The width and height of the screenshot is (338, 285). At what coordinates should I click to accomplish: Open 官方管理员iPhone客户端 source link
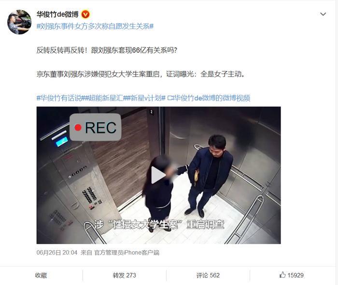click(127, 253)
